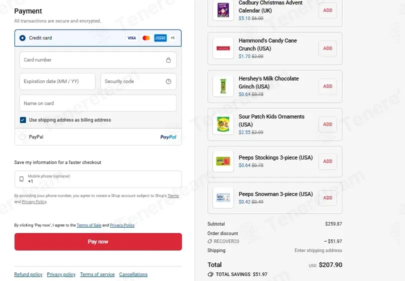
Task: Open the Sour Patch Kids Ornaments thumbnail
Action: coord(223,124)
